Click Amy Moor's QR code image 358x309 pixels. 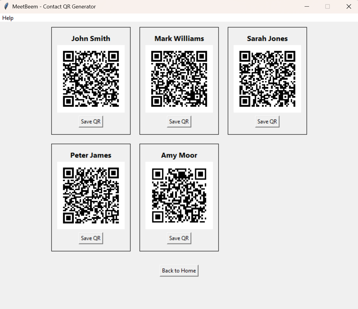179,195
